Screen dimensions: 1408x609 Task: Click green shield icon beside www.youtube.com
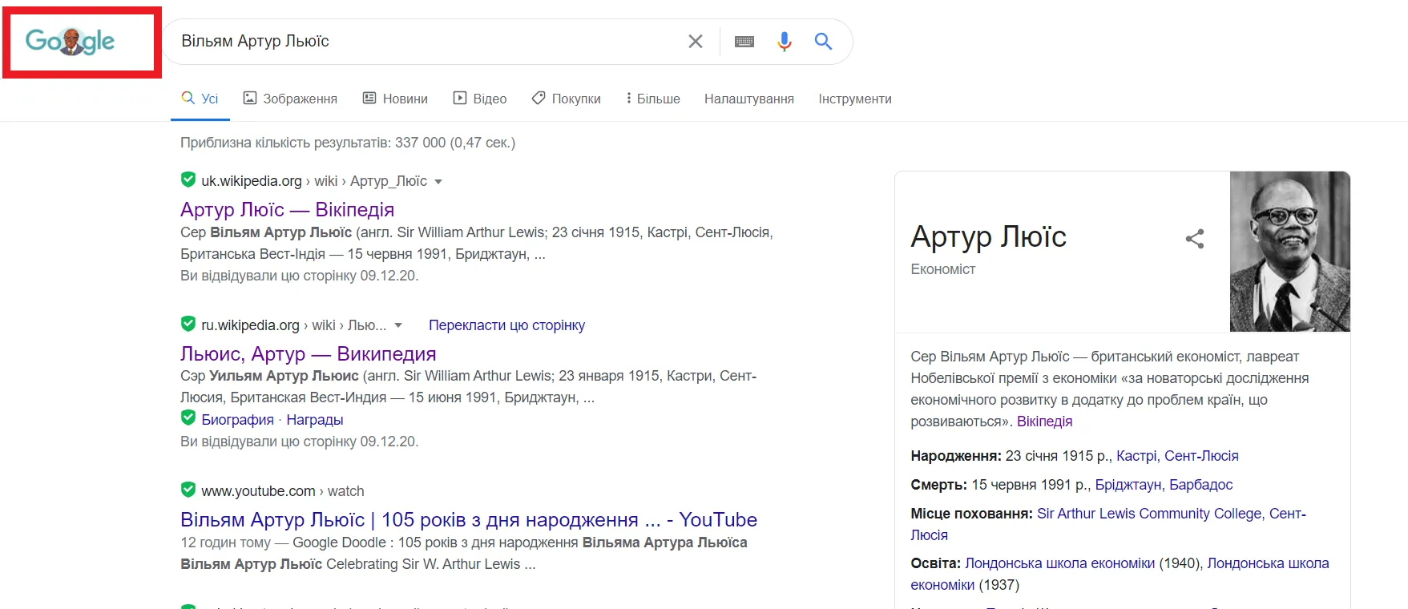tap(188, 490)
